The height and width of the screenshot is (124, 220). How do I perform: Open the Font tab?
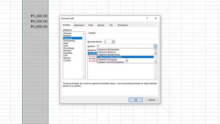(x=91, y=25)
